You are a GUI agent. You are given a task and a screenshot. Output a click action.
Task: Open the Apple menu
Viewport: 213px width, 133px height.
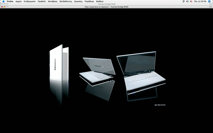click(3, 1)
